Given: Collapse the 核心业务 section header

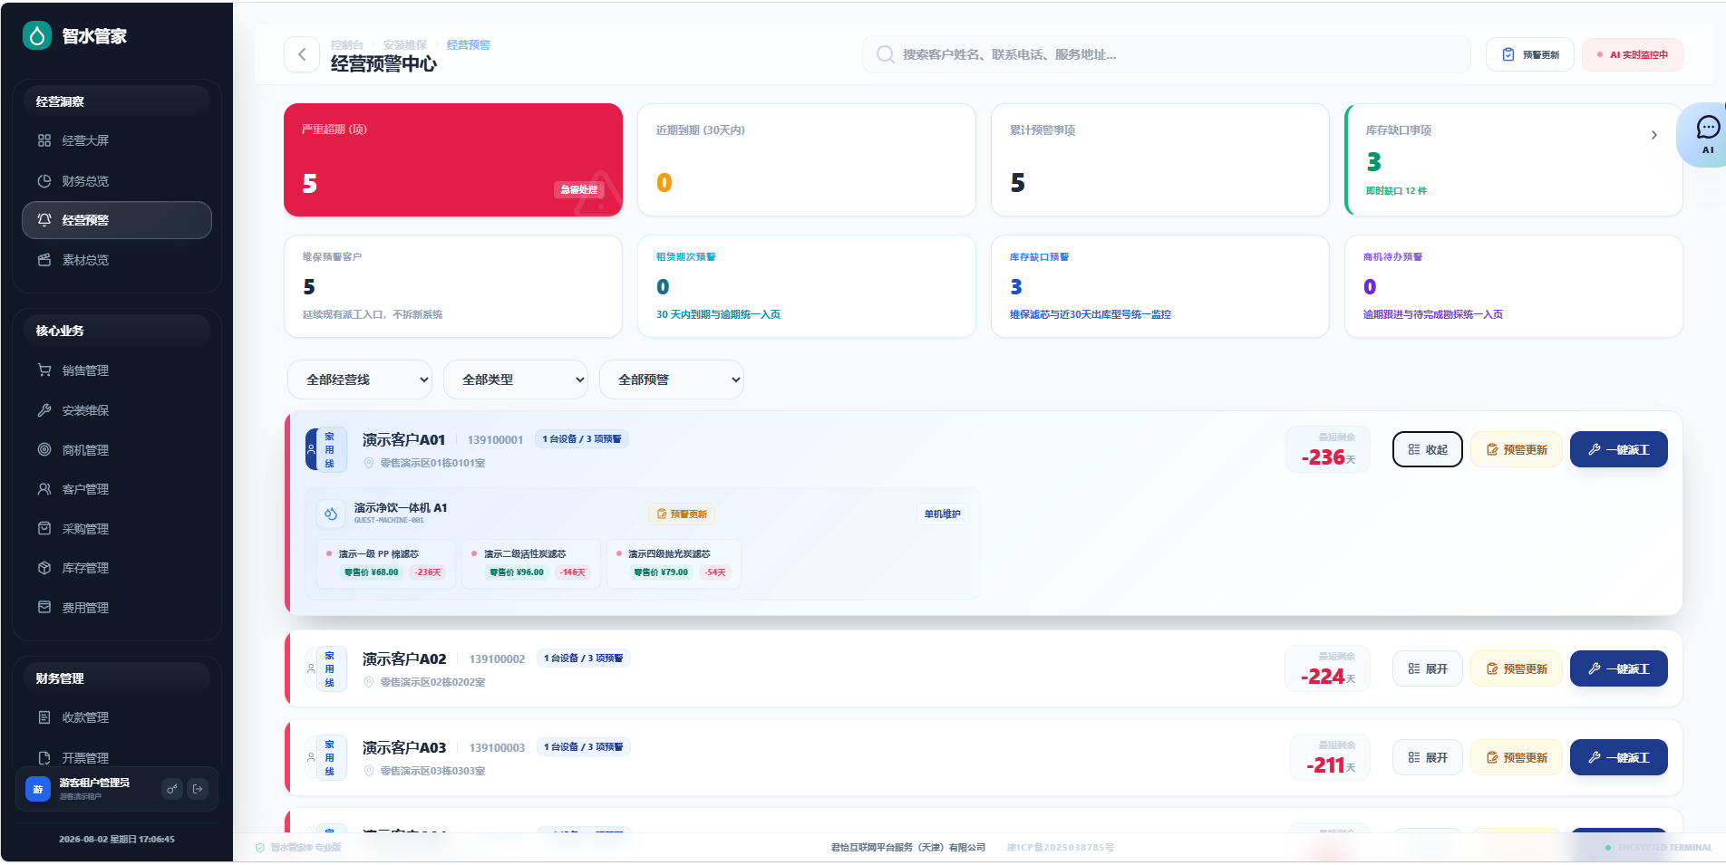Looking at the screenshot, I should tap(117, 331).
